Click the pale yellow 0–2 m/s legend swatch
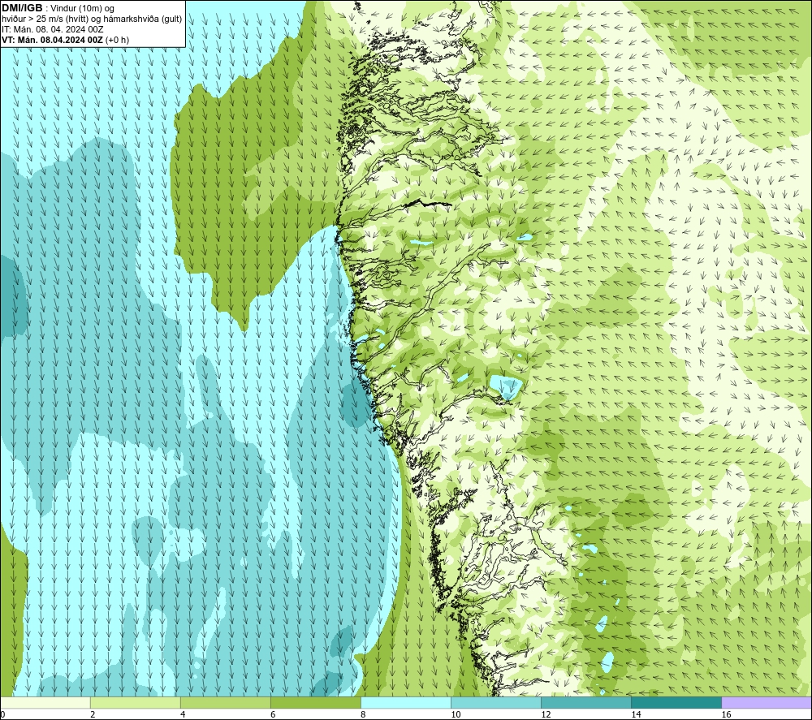The image size is (812, 720). pyautogui.click(x=45, y=702)
